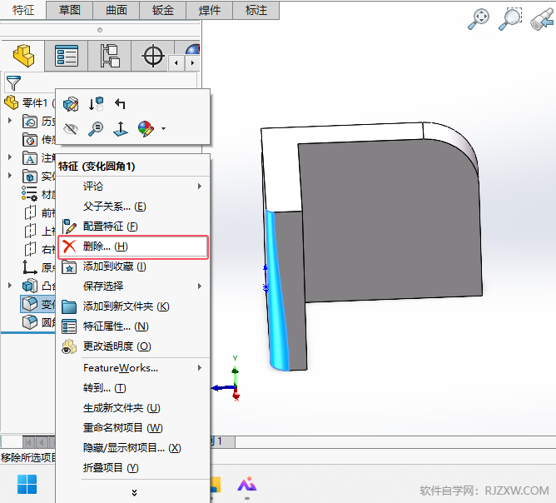Open the ConfigurationManager tab icon
This screenshot has width=556, height=503.
point(110,56)
